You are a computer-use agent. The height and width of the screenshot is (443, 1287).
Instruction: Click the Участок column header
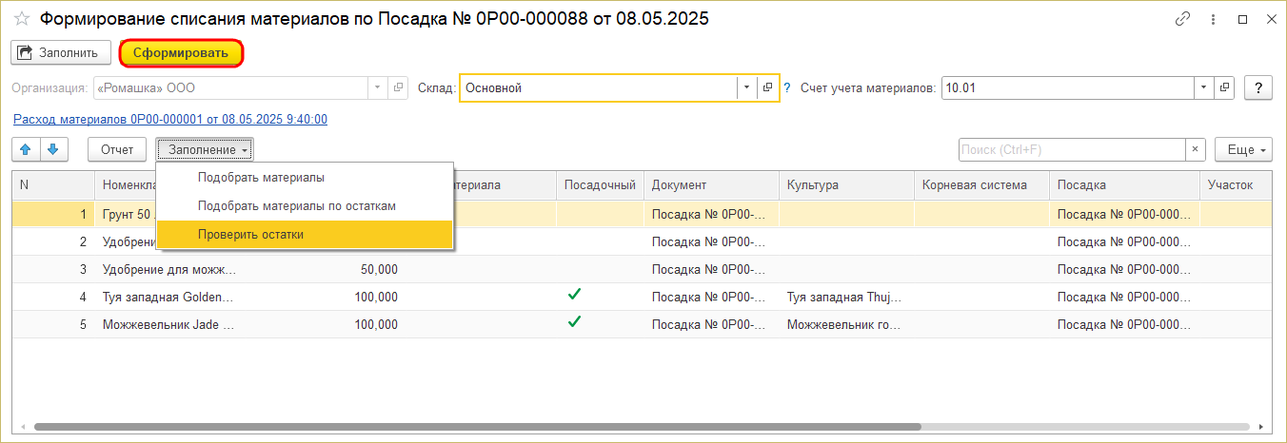1237,185
